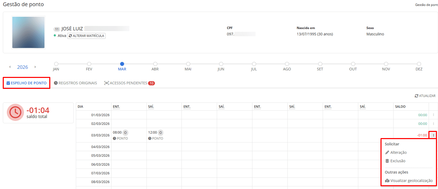This screenshot has height=189, width=438.
Task: Open the three-dot menu for 01/03/2026
Action: (433, 115)
